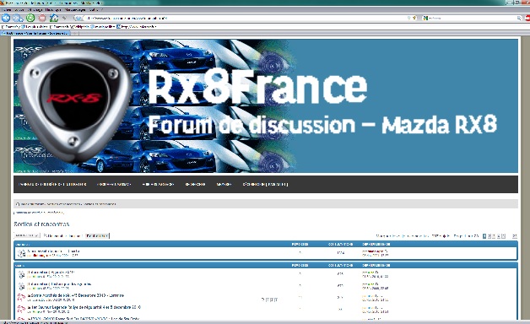Open the 'Sorties et rencontres' forum heading

[x=41, y=224]
